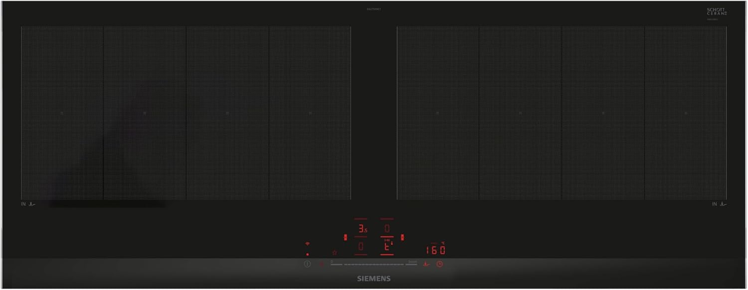The image size is (748, 290).
Task: Select the active zone showing 't'
Action: (x=387, y=247)
